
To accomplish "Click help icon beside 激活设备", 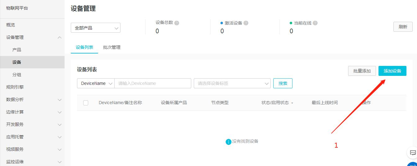I will [246, 23].
